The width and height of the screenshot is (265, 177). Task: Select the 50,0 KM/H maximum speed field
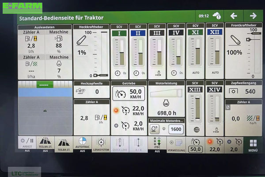tap(129, 94)
